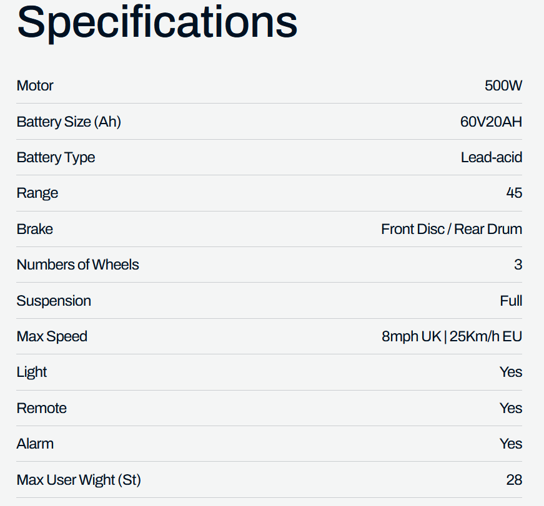The height and width of the screenshot is (506, 544).
Task: Click the Numbers of Wheels label
Action: coord(77,265)
